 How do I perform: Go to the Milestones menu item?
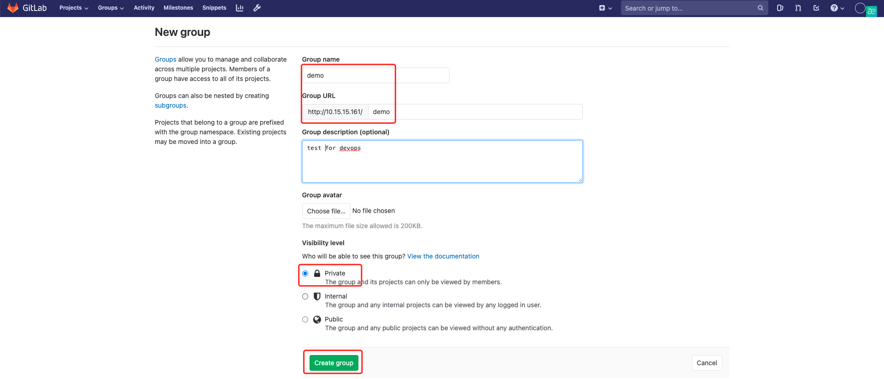178,8
